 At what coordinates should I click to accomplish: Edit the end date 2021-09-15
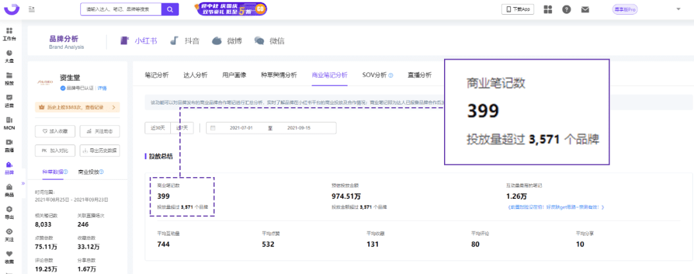tap(298, 128)
